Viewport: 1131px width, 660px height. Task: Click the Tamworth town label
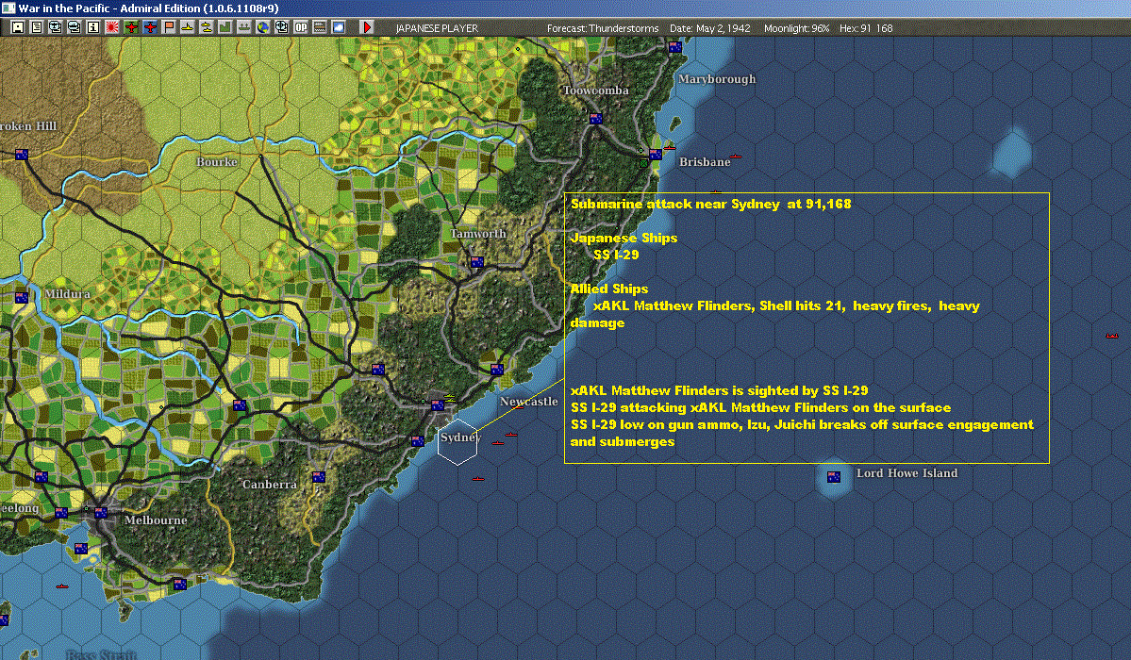tap(477, 234)
